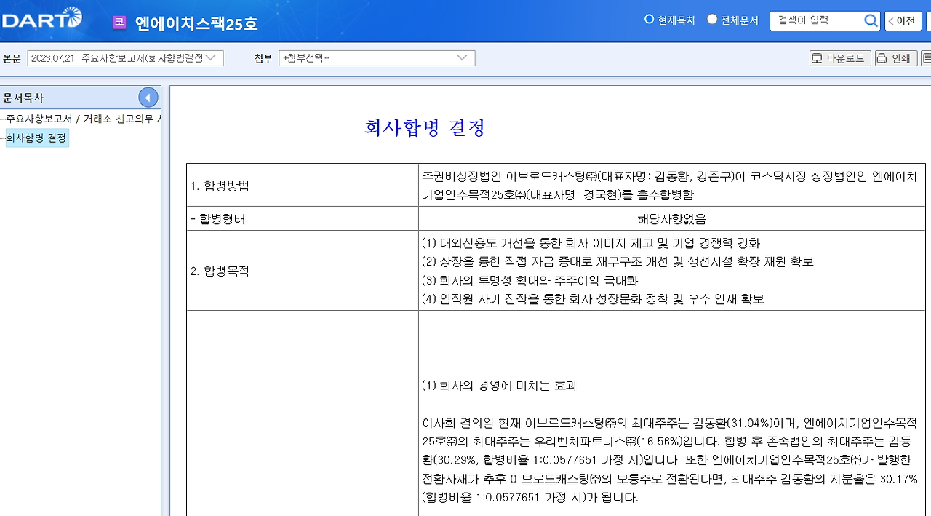Click the search magnifier icon
This screenshot has width=931, height=516.
click(x=871, y=20)
